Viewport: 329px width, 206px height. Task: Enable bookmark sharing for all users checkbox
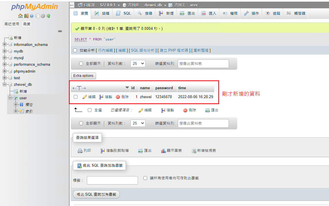[x=145, y=178]
